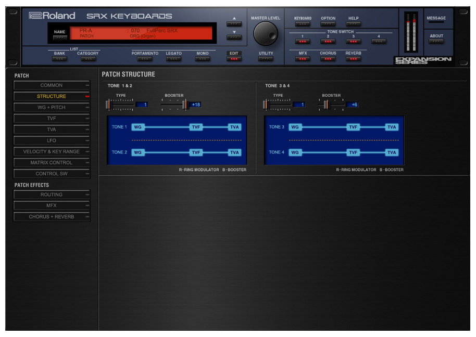Open the COMMON patch page
This screenshot has width=476, height=337.
52,85
